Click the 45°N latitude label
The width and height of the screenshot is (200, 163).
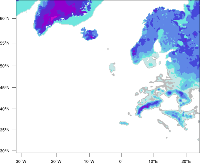click(5, 88)
